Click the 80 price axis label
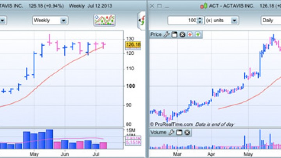 click(129, 124)
